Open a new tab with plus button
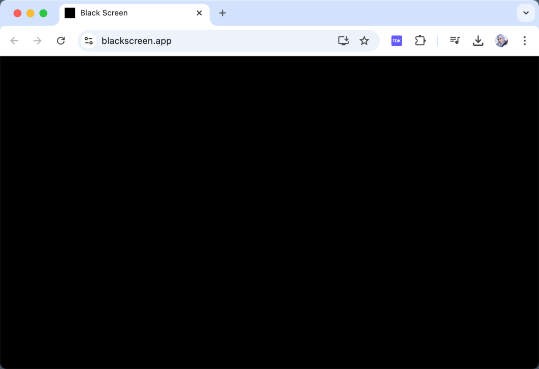 [223, 13]
